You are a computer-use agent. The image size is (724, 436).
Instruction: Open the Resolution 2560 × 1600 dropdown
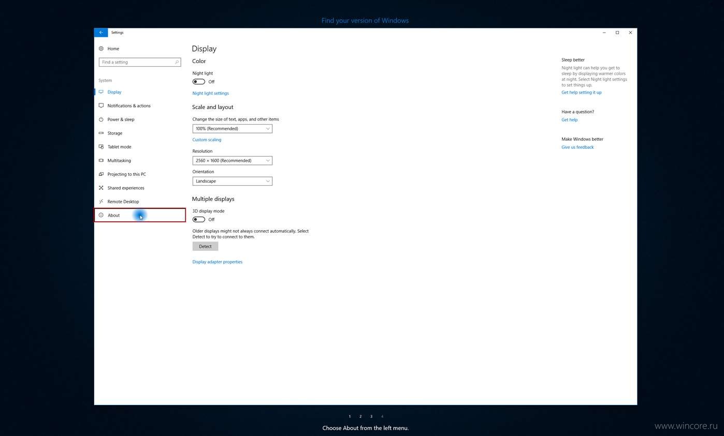tap(232, 160)
